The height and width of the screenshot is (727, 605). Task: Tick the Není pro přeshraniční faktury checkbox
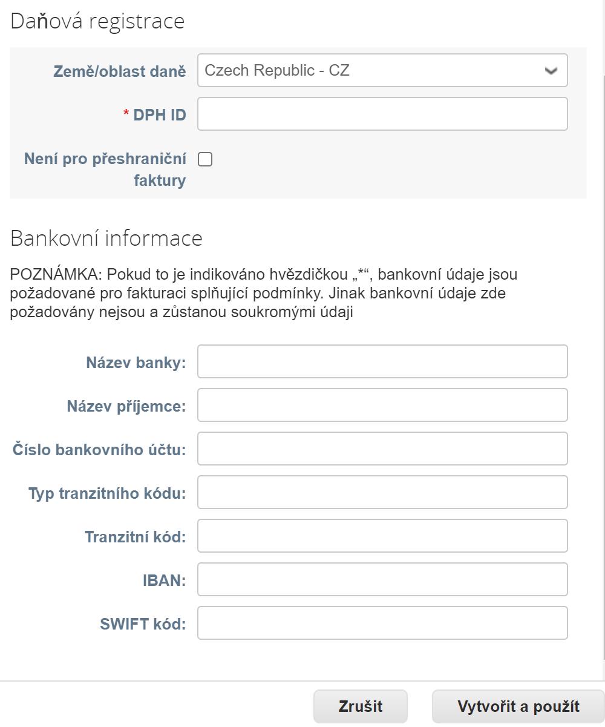[x=206, y=159]
